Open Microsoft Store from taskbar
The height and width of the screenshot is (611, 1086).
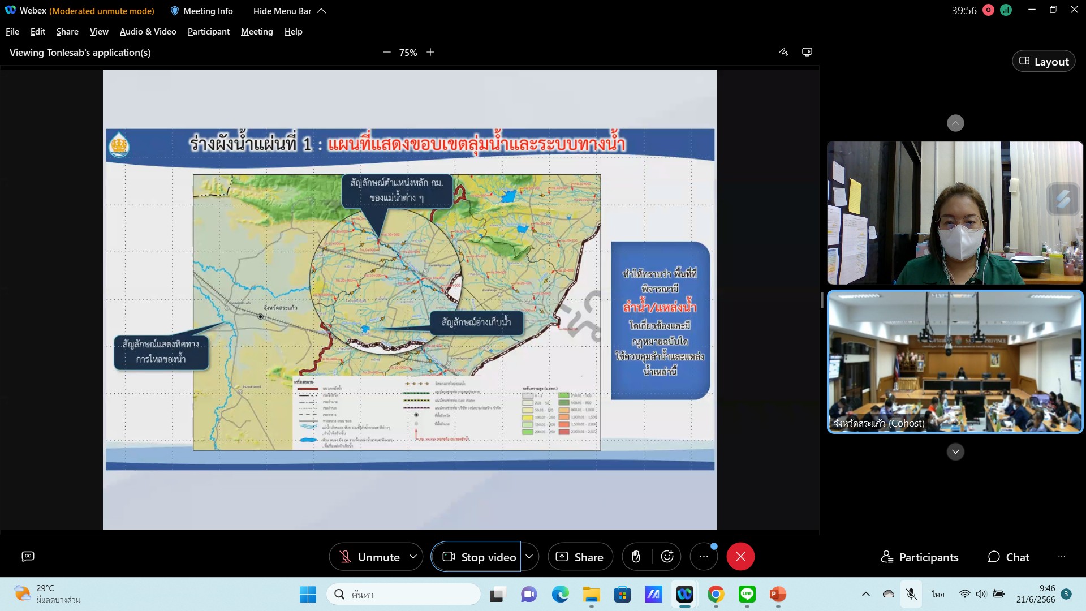click(622, 595)
